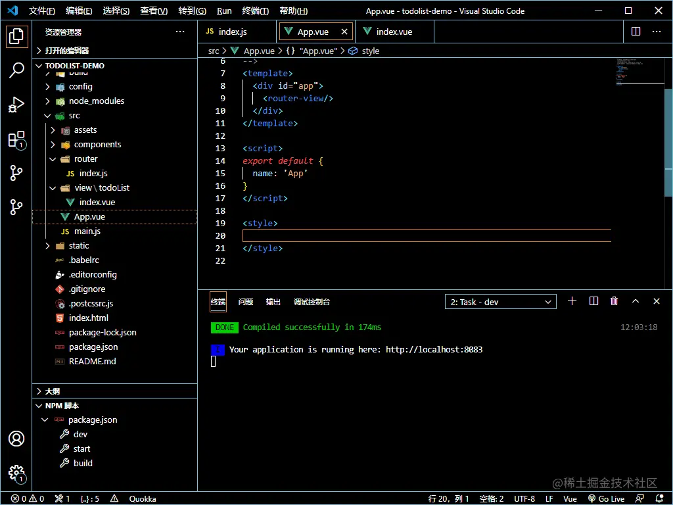Open the Run menu

pos(224,11)
